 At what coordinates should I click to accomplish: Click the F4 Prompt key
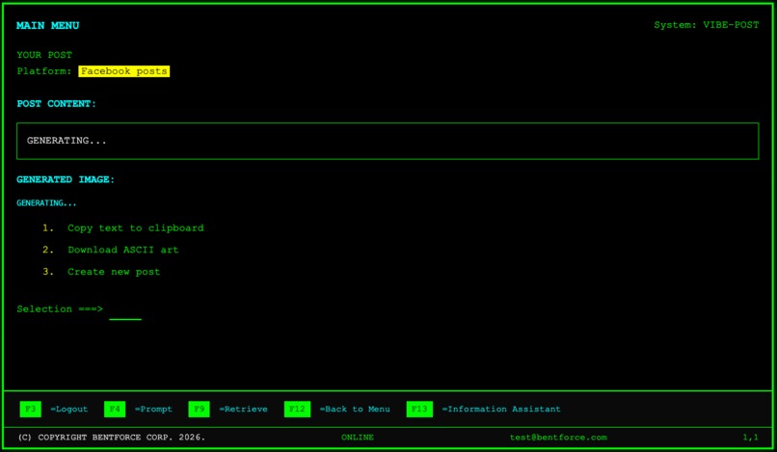point(115,409)
